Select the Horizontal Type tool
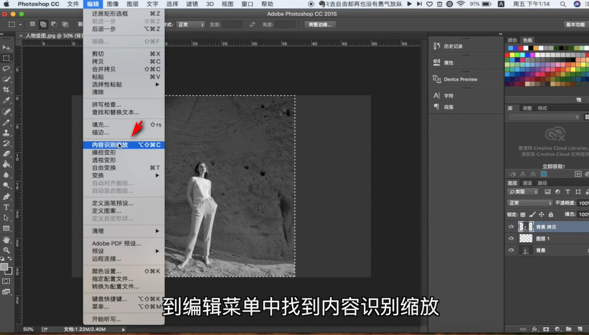Image resolution: width=589 pixels, height=335 pixels. tap(6, 207)
